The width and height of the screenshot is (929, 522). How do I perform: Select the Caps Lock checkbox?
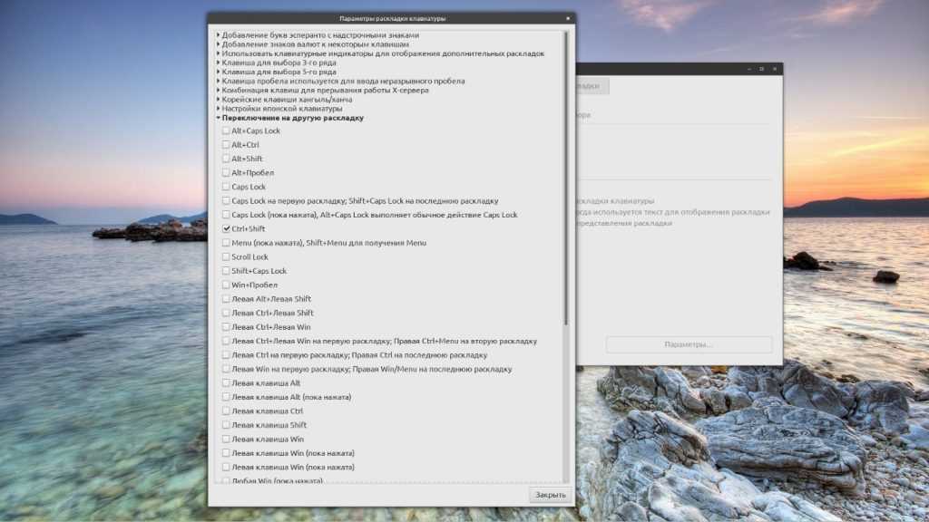point(226,187)
